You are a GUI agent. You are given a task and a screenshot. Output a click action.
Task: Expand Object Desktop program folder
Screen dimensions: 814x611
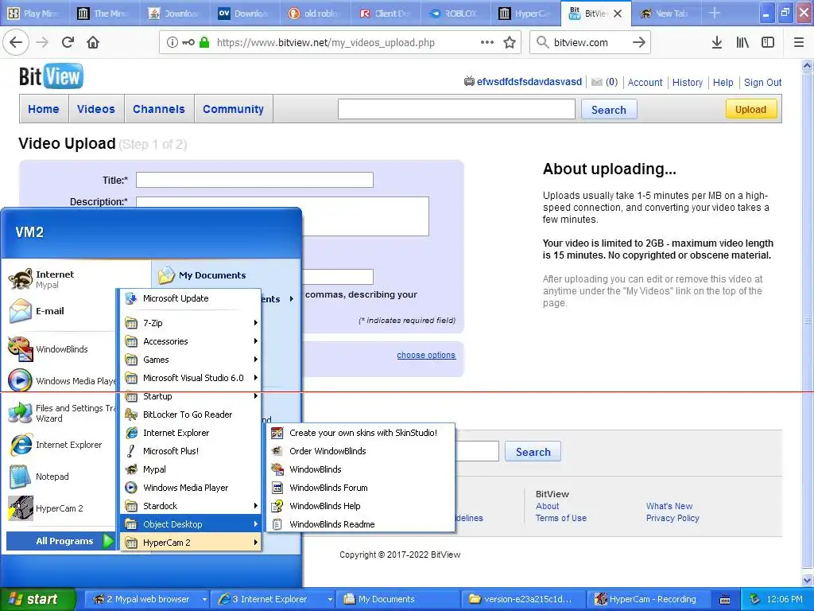tap(191, 524)
